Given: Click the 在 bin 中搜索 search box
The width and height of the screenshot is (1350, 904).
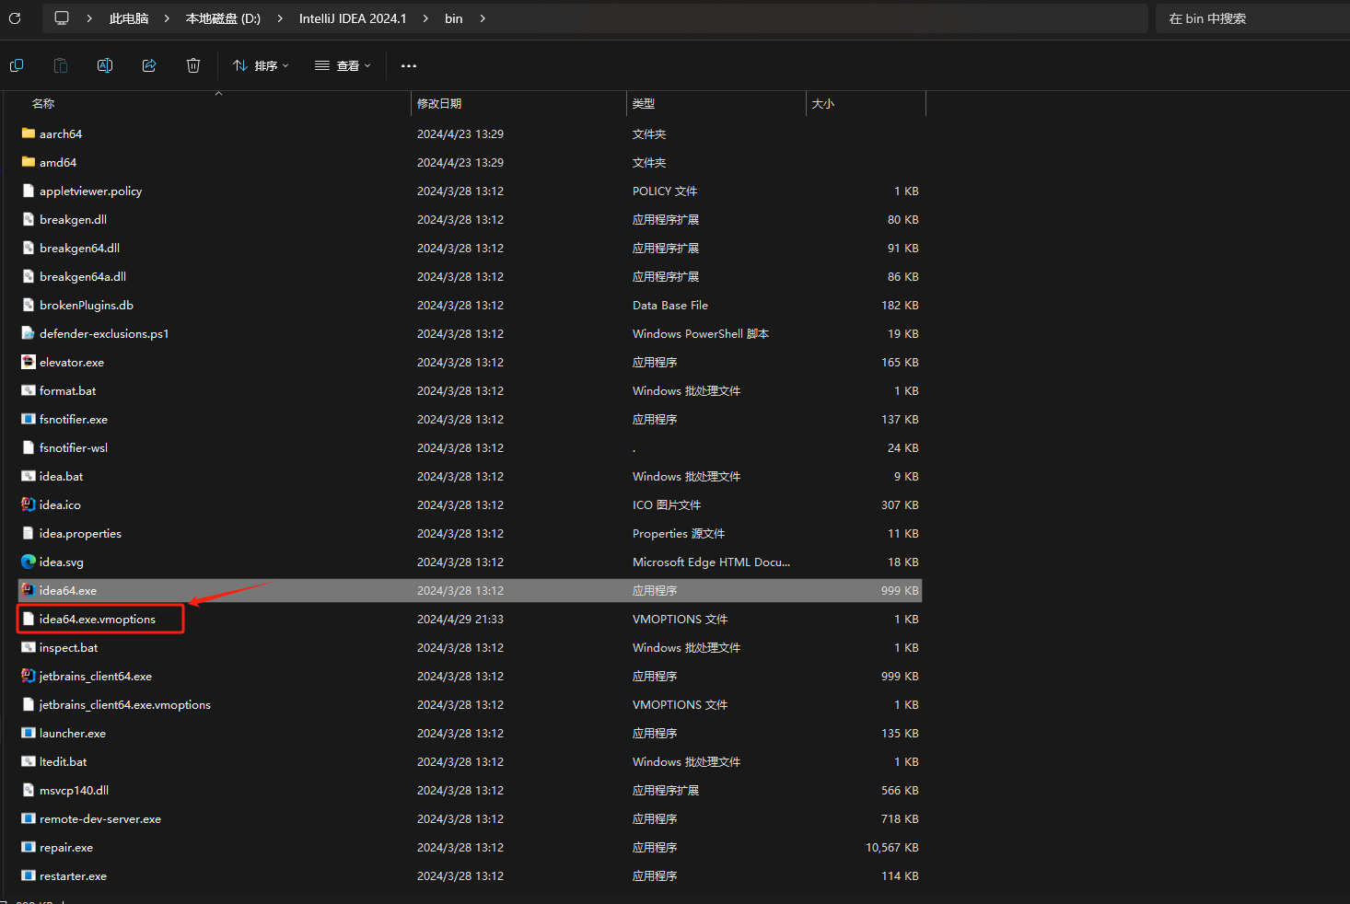Looking at the screenshot, I should click(1252, 18).
